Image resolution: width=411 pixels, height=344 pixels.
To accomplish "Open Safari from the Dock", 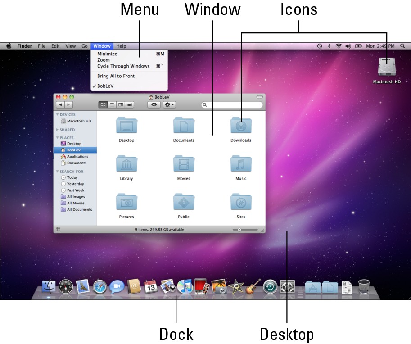I will pyautogui.click(x=100, y=286).
